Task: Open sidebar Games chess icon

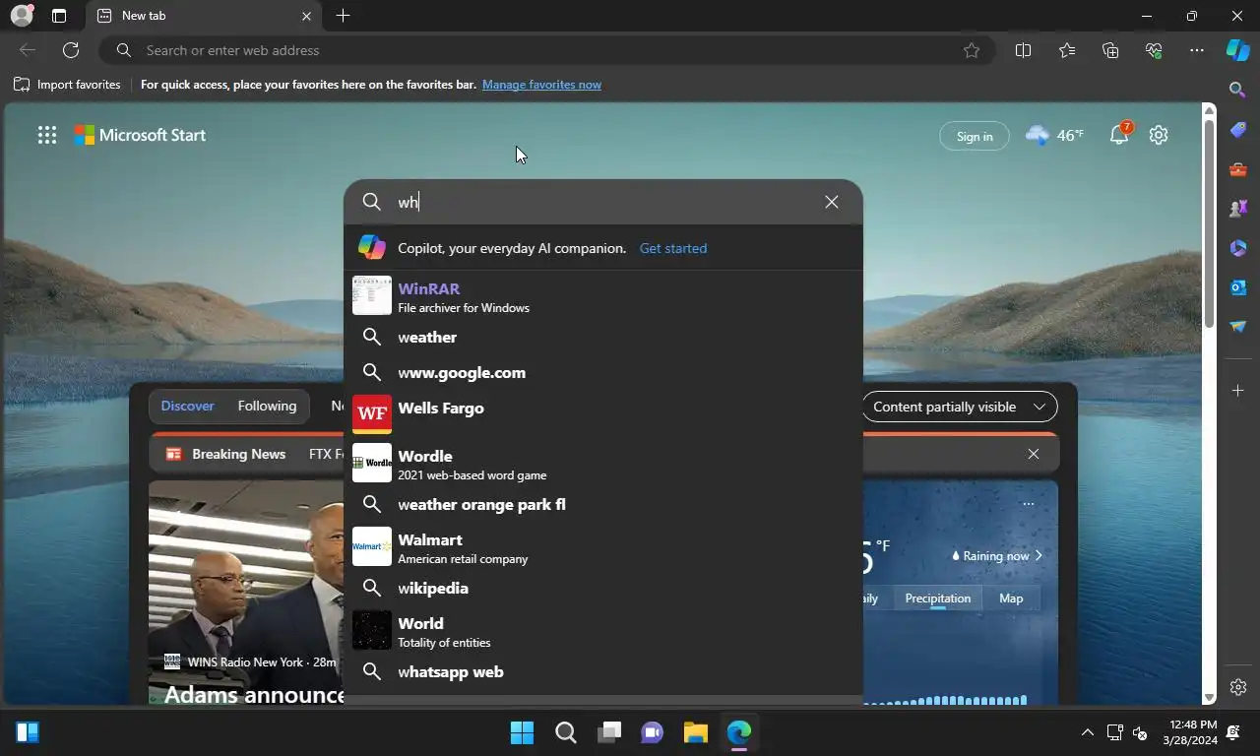Action: pyautogui.click(x=1238, y=209)
